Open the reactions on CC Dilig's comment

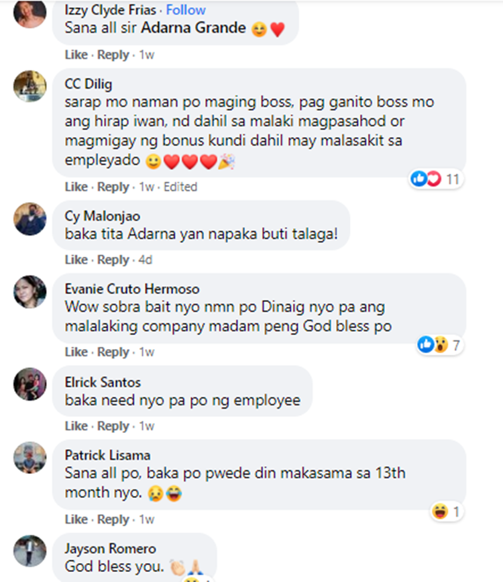click(x=436, y=179)
